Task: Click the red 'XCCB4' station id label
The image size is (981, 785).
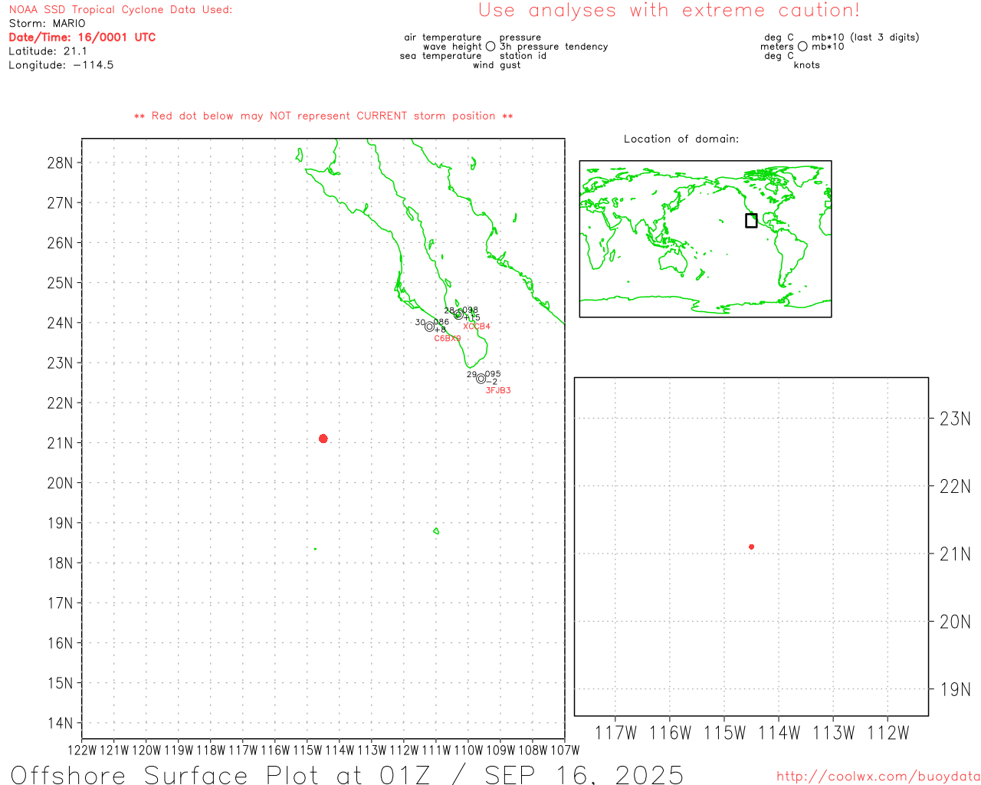Action: (477, 327)
